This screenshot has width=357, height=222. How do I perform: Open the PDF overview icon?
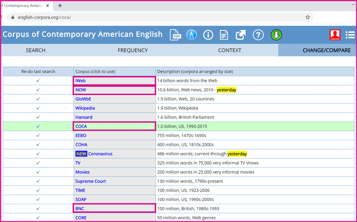coord(175,35)
